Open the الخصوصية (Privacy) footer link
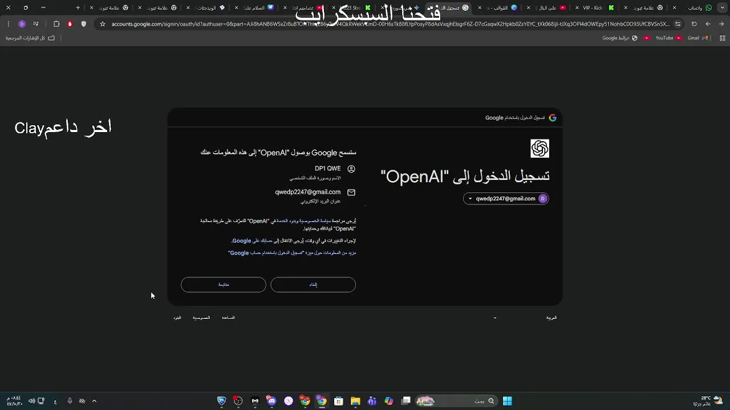 [201, 318]
